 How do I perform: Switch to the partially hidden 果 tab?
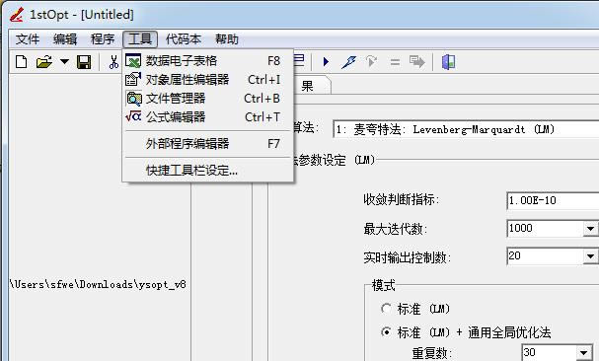coord(312,85)
